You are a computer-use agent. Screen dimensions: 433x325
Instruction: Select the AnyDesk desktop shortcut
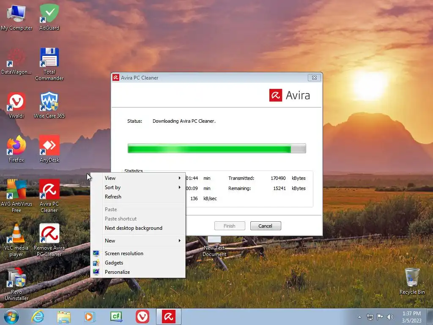(x=49, y=149)
